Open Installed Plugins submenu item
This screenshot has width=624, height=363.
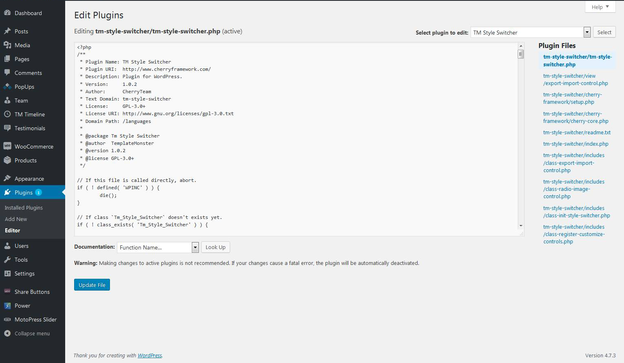click(24, 208)
